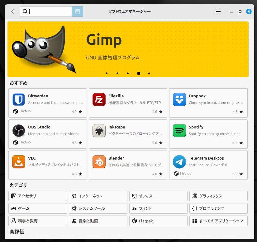Show すべてのアプリケーション category
Viewport: 257px width, 242px height.
click(x=218, y=221)
